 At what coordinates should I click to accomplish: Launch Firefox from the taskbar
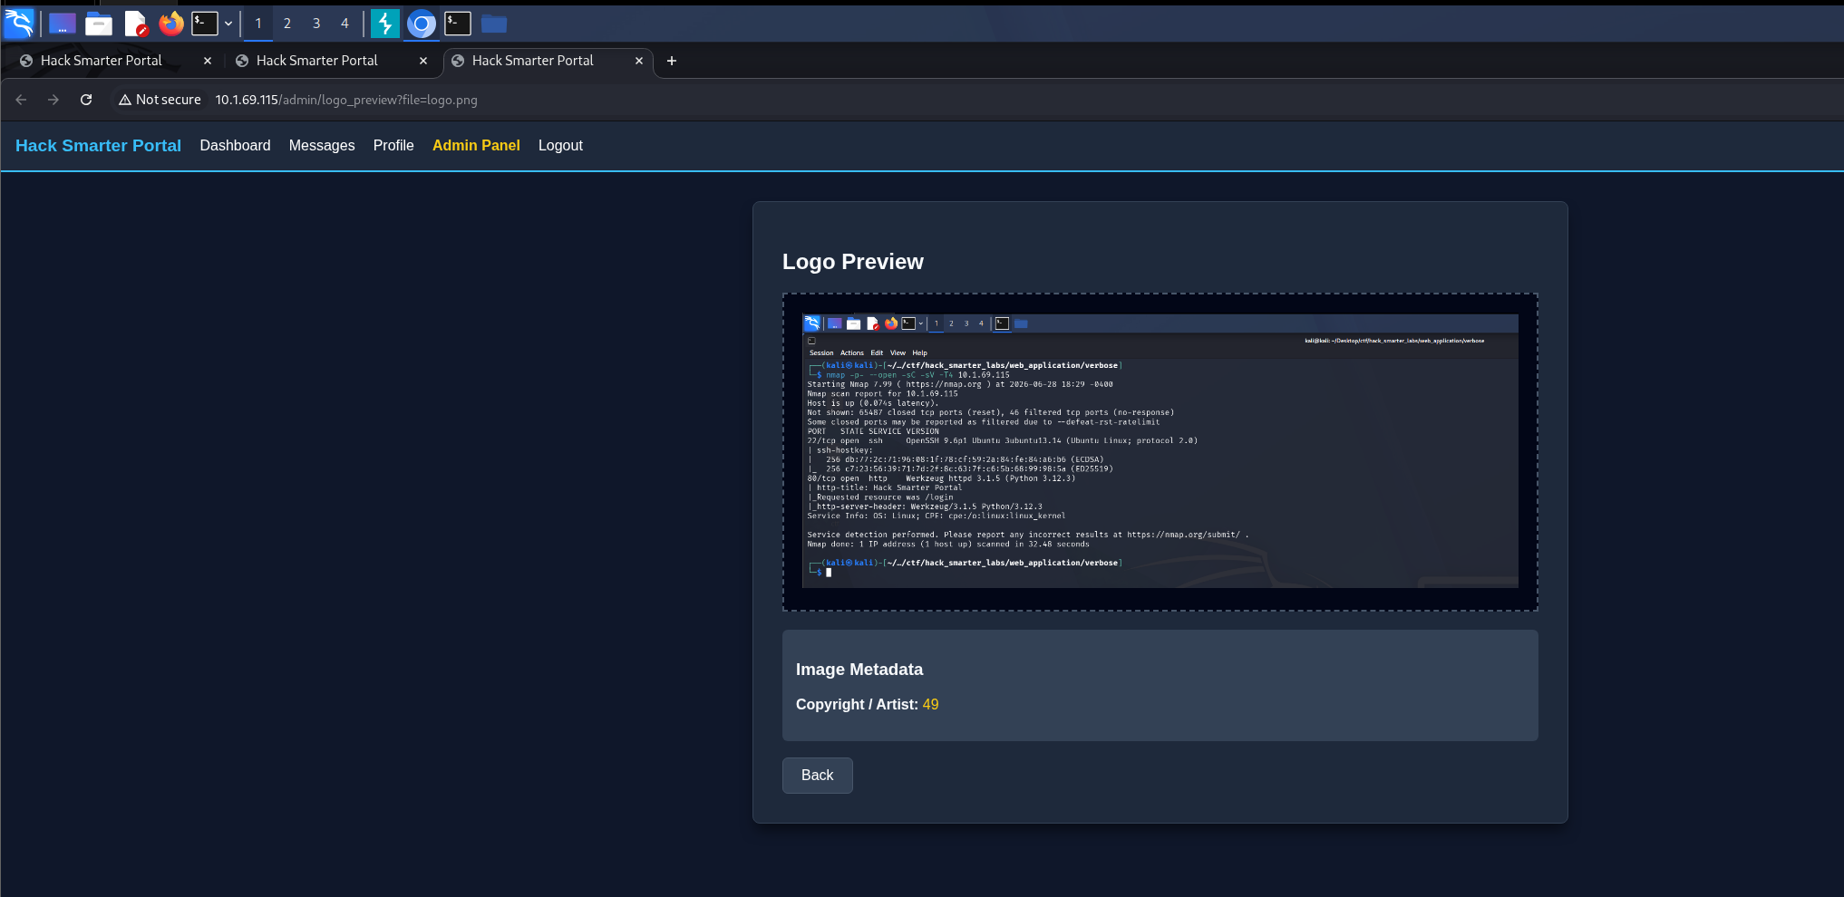(x=171, y=24)
